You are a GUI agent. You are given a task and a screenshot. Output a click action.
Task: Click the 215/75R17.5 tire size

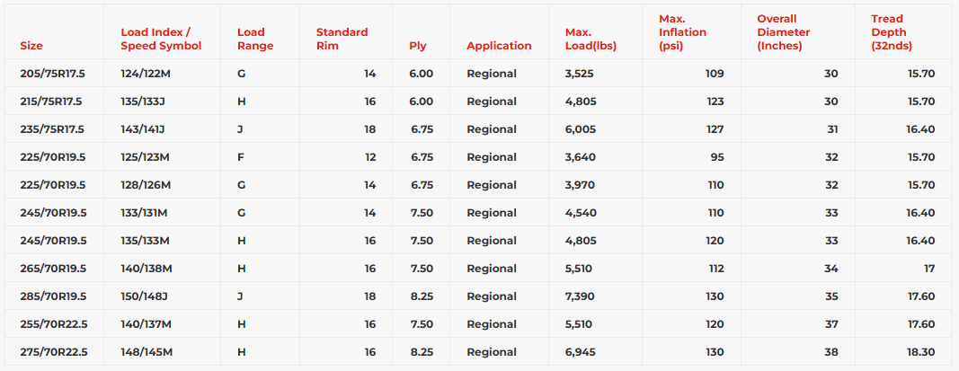(51, 102)
